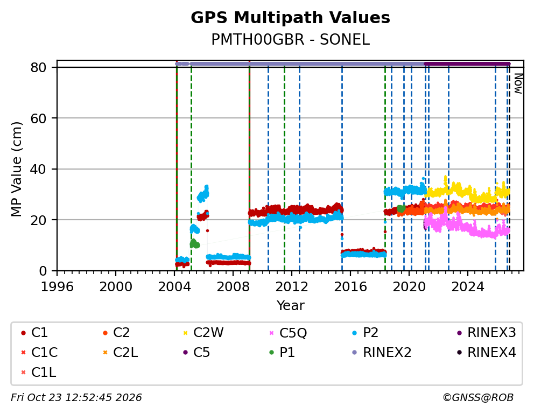
Task: Click the ©GNSS@ROB credit text
Action: [478, 397]
